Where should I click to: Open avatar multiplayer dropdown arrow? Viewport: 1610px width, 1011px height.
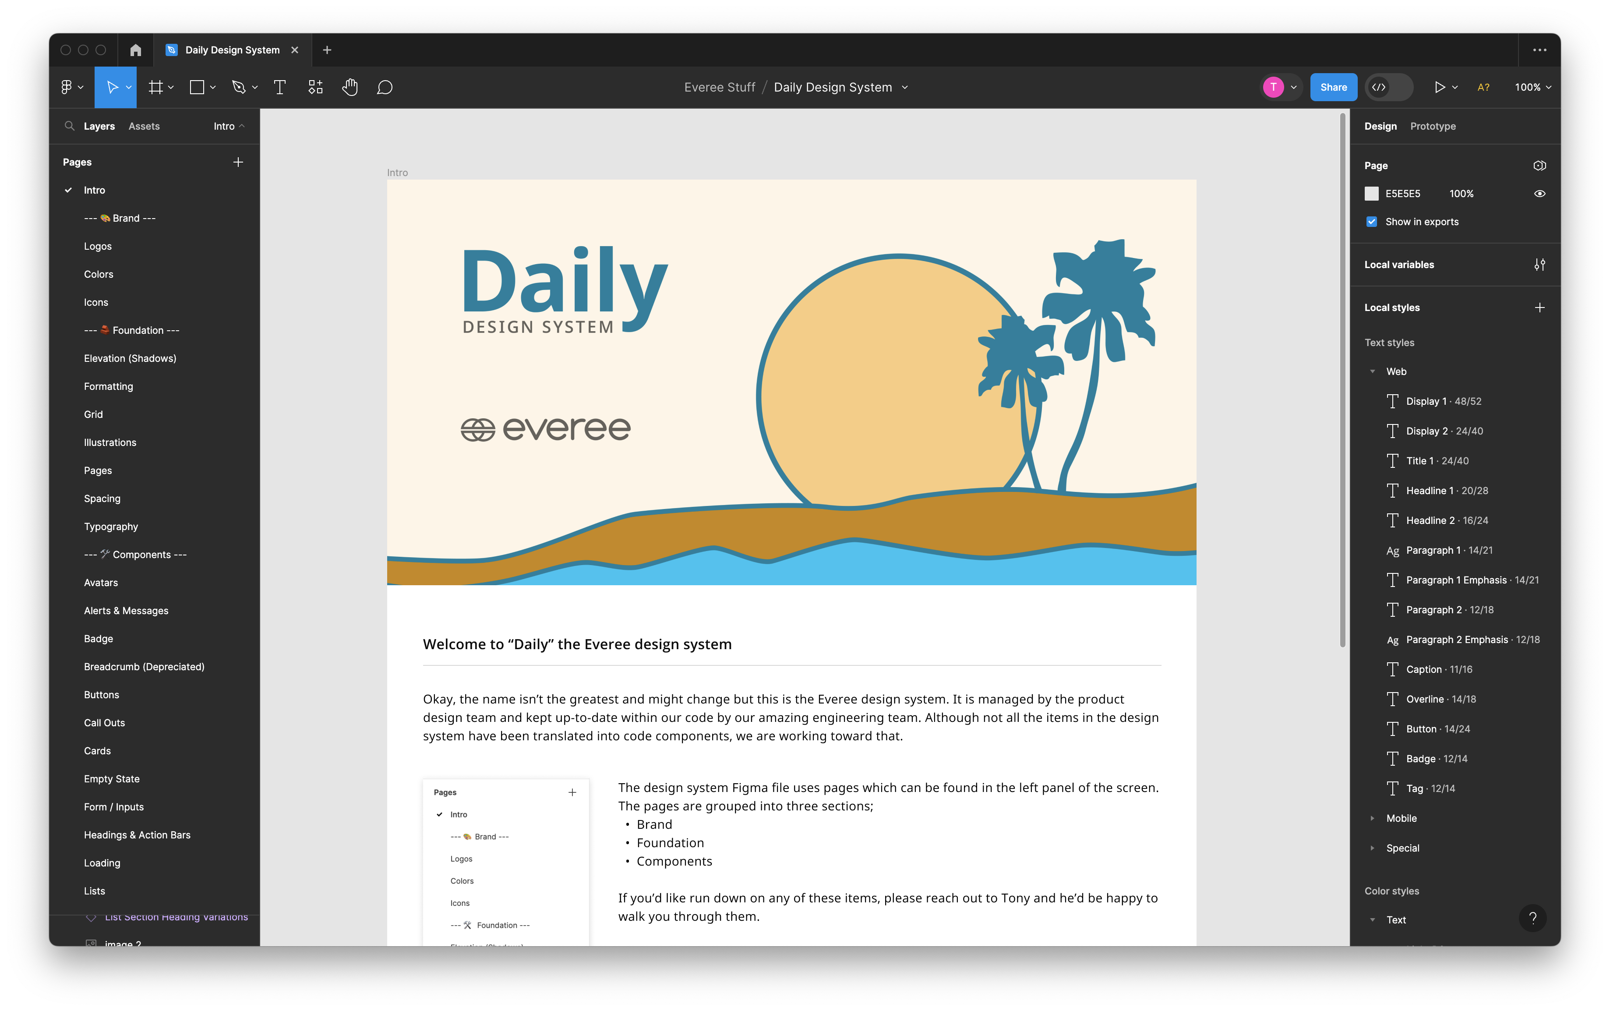1293,88
